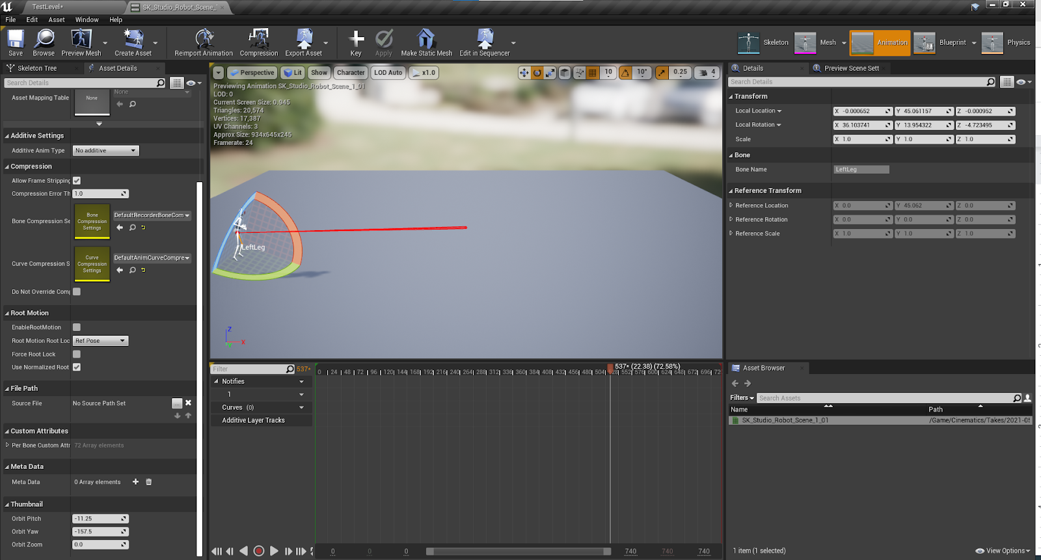Enable the EnableRootMotion checkbox
The image size is (1041, 560).
[77, 327]
